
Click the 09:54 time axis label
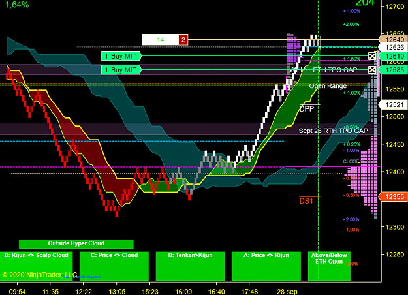click(x=17, y=292)
